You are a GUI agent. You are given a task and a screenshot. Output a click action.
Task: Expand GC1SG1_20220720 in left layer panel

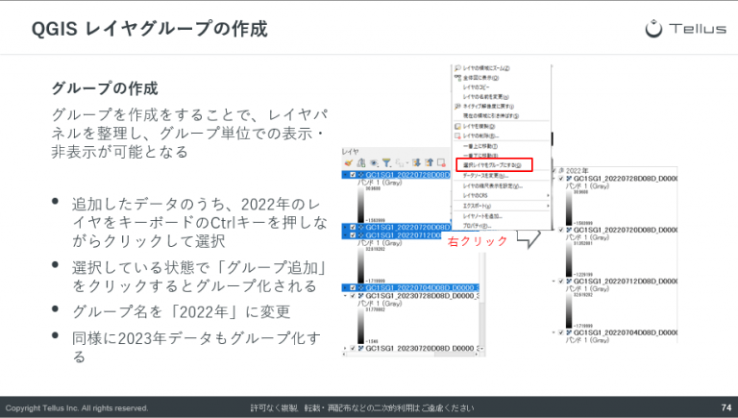pyautogui.click(x=346, y=227)
